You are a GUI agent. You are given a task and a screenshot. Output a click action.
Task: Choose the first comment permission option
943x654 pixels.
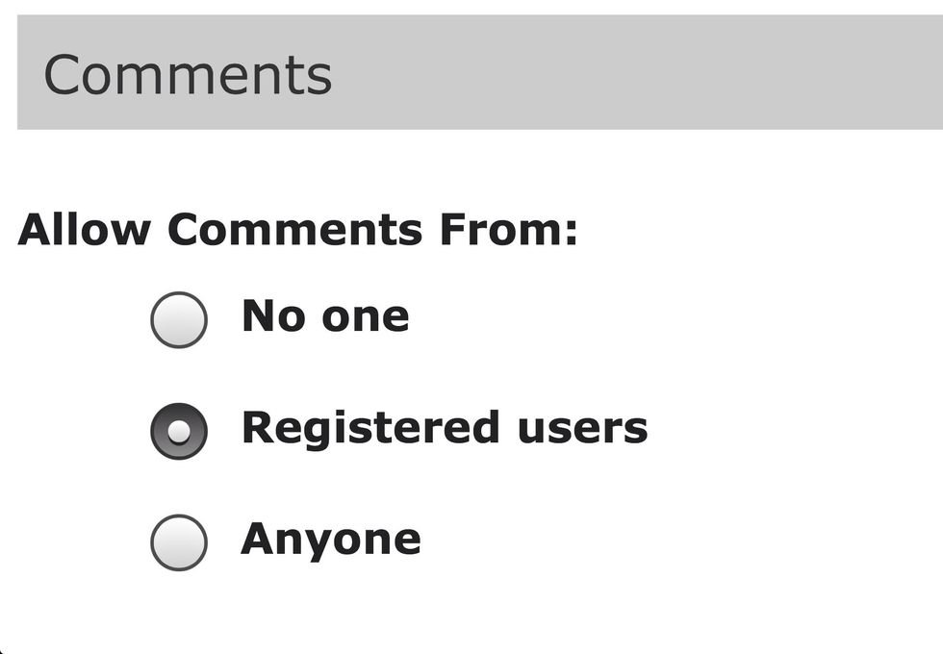click(179, 319)
